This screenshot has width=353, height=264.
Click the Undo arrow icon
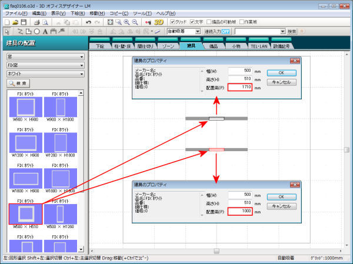pyautogui.click(x=88, y=22)
